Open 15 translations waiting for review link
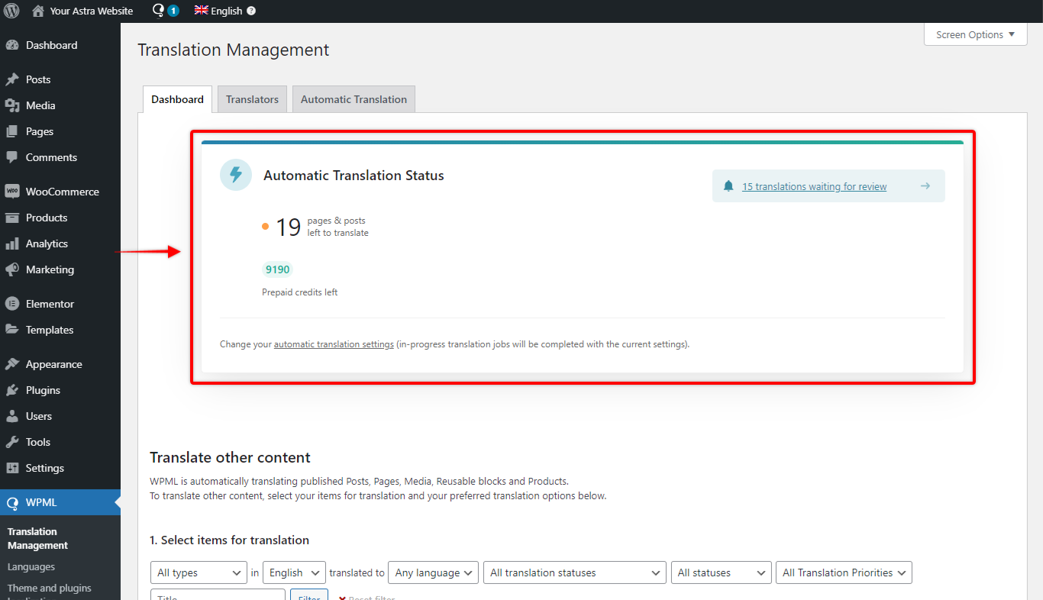This screenshot has width=1043, height=600. [814, 186]
